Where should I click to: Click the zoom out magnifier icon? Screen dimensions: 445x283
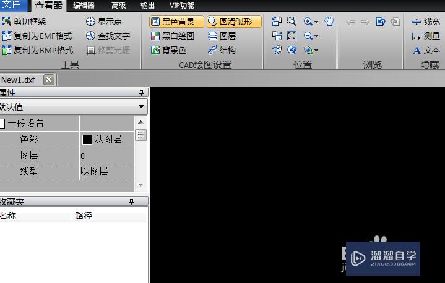(308, 36)
